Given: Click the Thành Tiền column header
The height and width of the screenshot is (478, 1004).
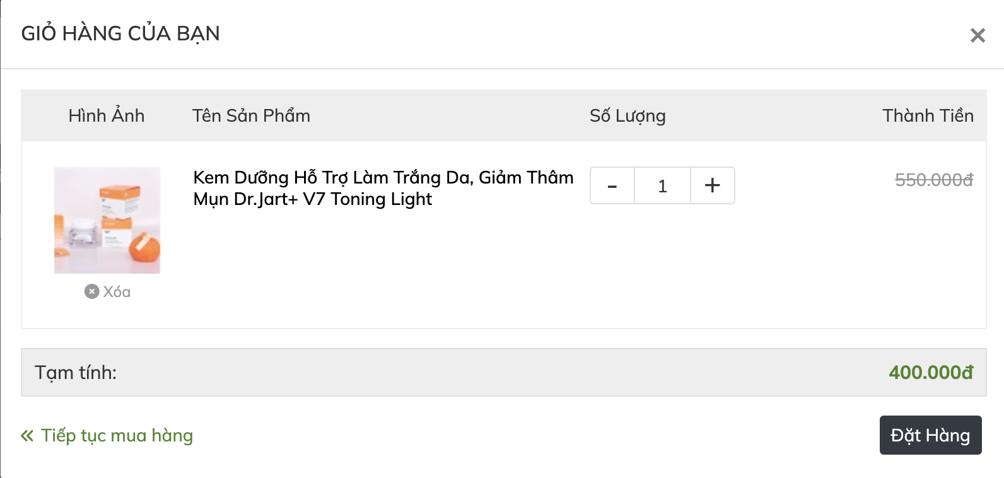Looking at the screenshot, I should pos(928,115).
